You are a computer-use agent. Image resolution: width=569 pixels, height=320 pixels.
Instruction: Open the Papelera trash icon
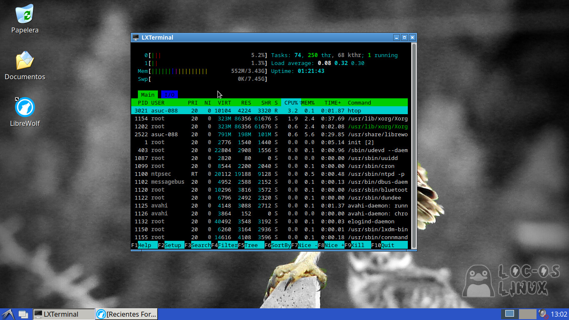25,14
